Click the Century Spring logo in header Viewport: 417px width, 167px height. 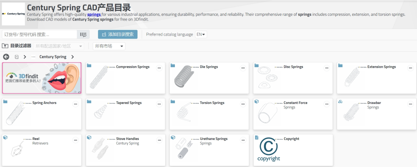click(13, 14)
